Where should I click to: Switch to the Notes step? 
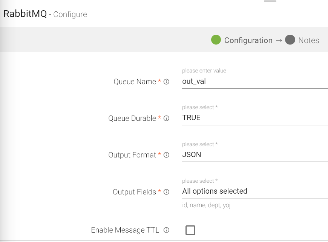point(308,40)
